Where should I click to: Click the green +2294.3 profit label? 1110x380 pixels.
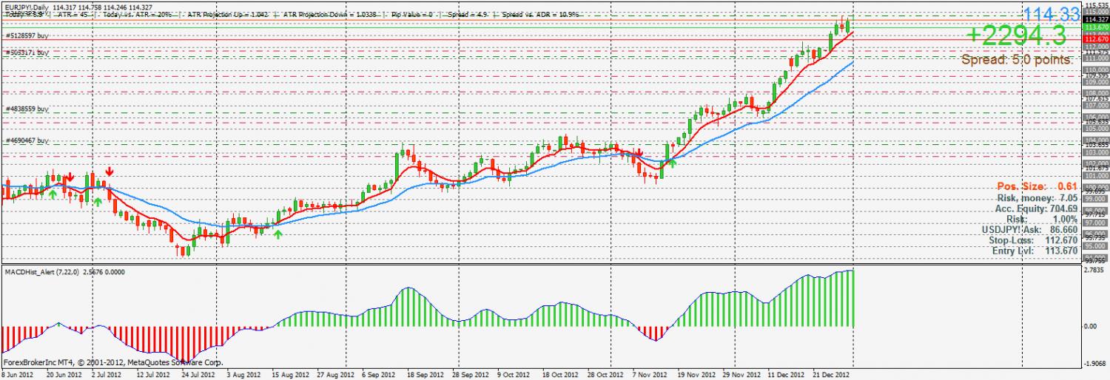pos(1016,35)
